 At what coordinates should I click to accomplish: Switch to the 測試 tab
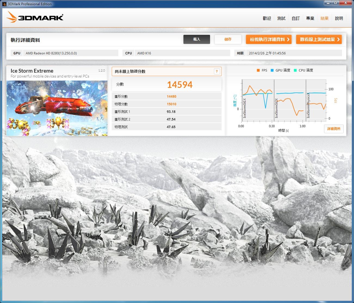pos(281,18)
